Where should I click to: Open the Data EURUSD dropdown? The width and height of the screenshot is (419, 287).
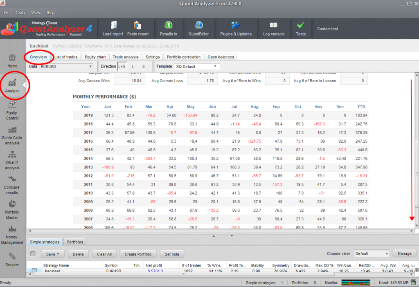66,67
